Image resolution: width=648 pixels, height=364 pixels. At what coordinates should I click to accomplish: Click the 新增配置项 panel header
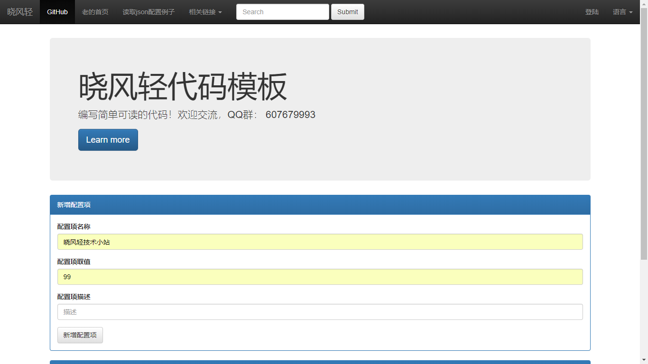pyautogui.click(x=320, y=205)
